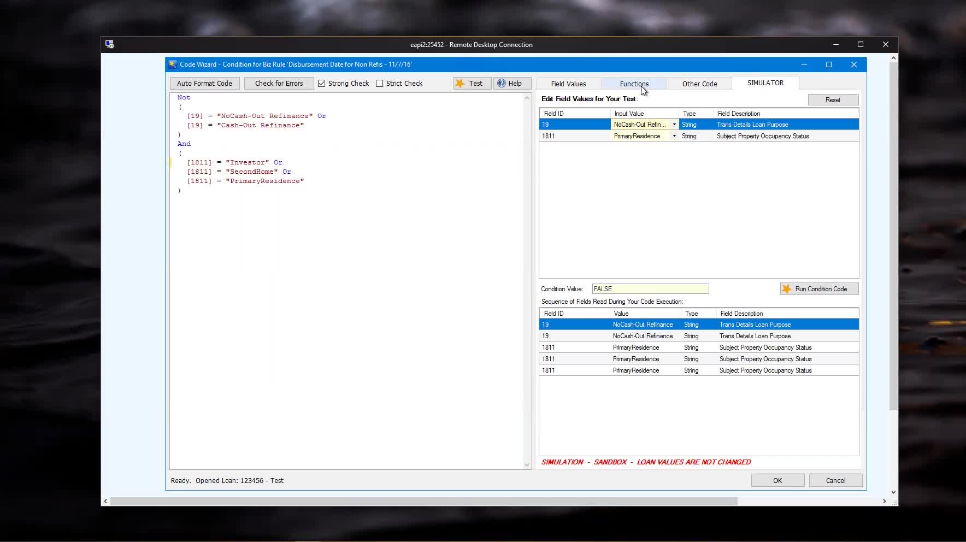Click the Cancel button

[x=835, y=481]
